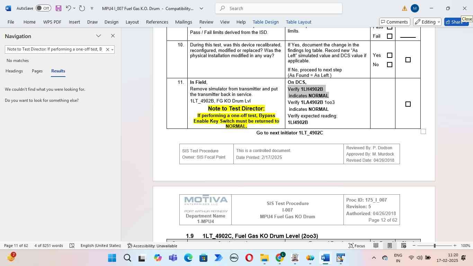This screenshot has width=473, height=266.
Task: Click the Undo arrow icon
Action: (x=69, y=8)
